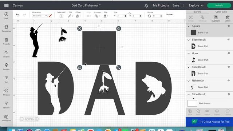Redo the last action
The width and height of the screenshot is (233, 131).
pyautogui.click(x=24, y=15)
